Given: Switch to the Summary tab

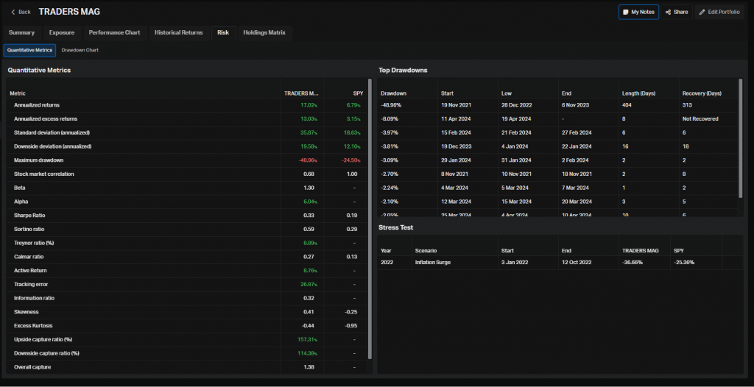Looking at the screenshot, I should pos(21,32).
